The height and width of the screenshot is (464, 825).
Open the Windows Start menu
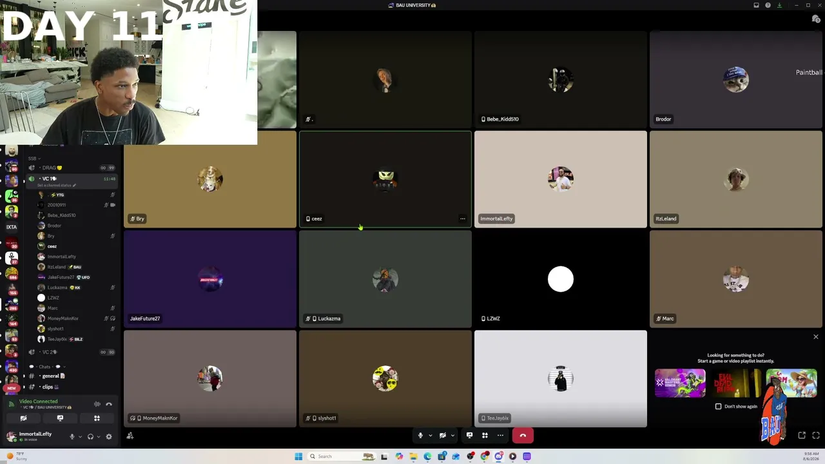(298, 456)
